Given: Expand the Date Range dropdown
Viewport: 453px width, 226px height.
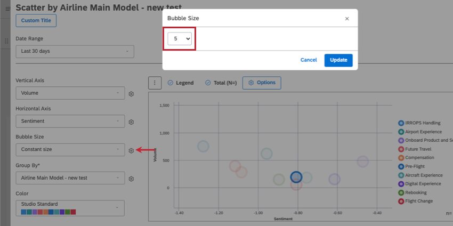Looking at the screenshot, I should pos(75,51).
